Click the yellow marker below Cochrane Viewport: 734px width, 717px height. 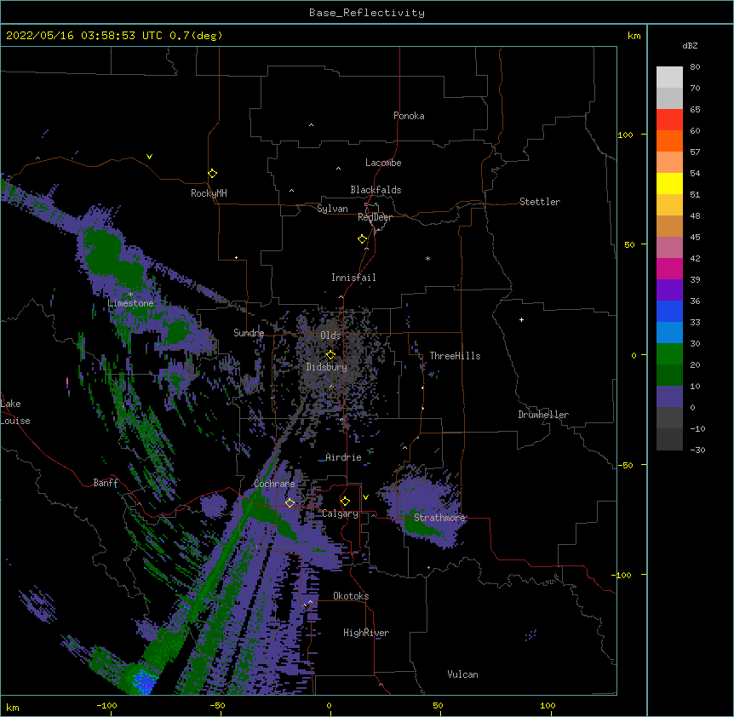[x=290, y=502]
